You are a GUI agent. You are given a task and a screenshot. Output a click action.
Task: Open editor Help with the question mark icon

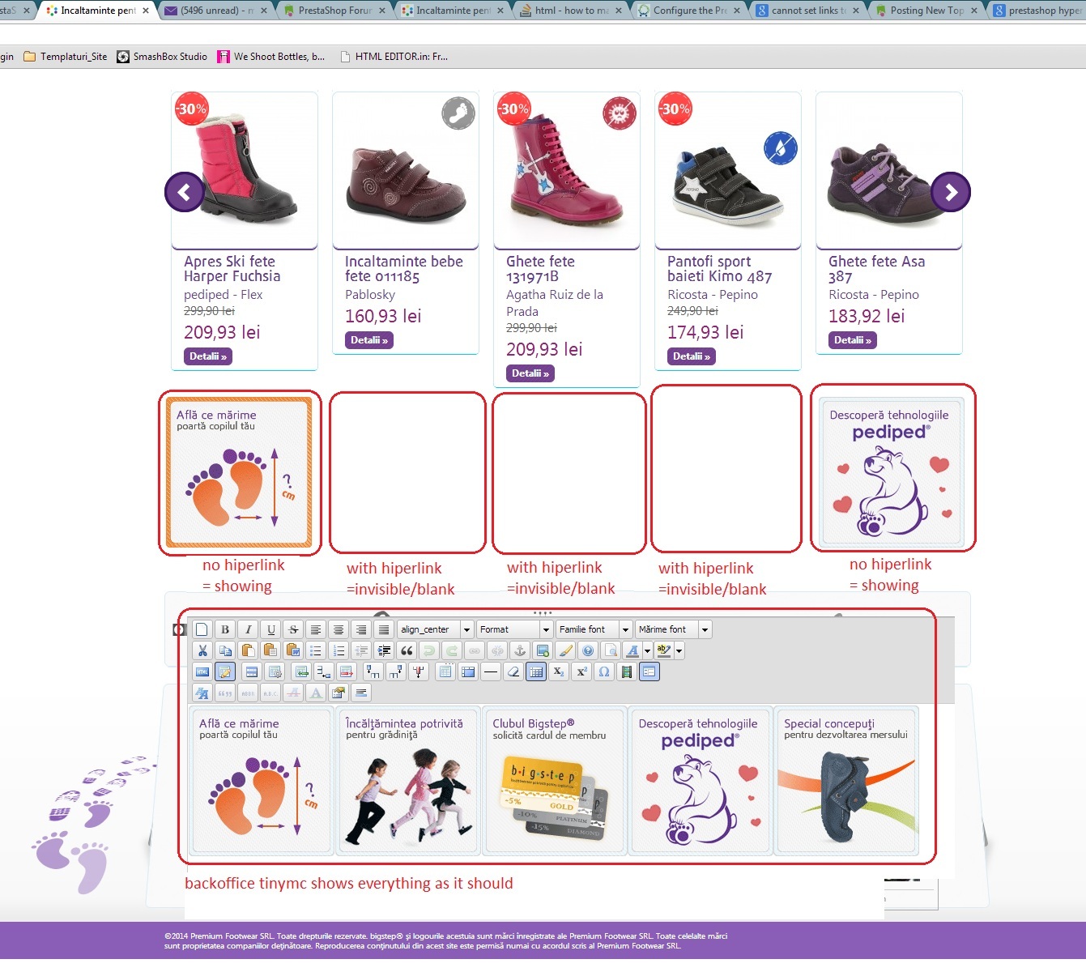point(588,650)
